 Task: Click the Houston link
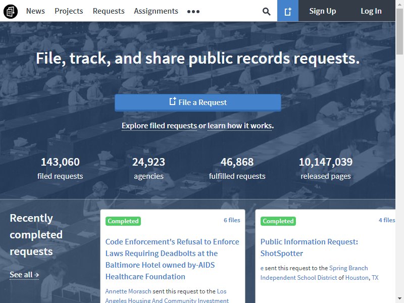point(357,277)
